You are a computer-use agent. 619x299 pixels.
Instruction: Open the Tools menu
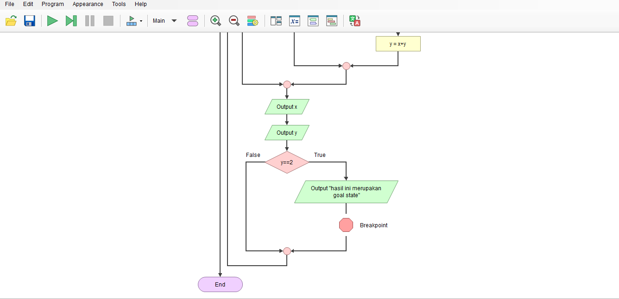[119, 4]
